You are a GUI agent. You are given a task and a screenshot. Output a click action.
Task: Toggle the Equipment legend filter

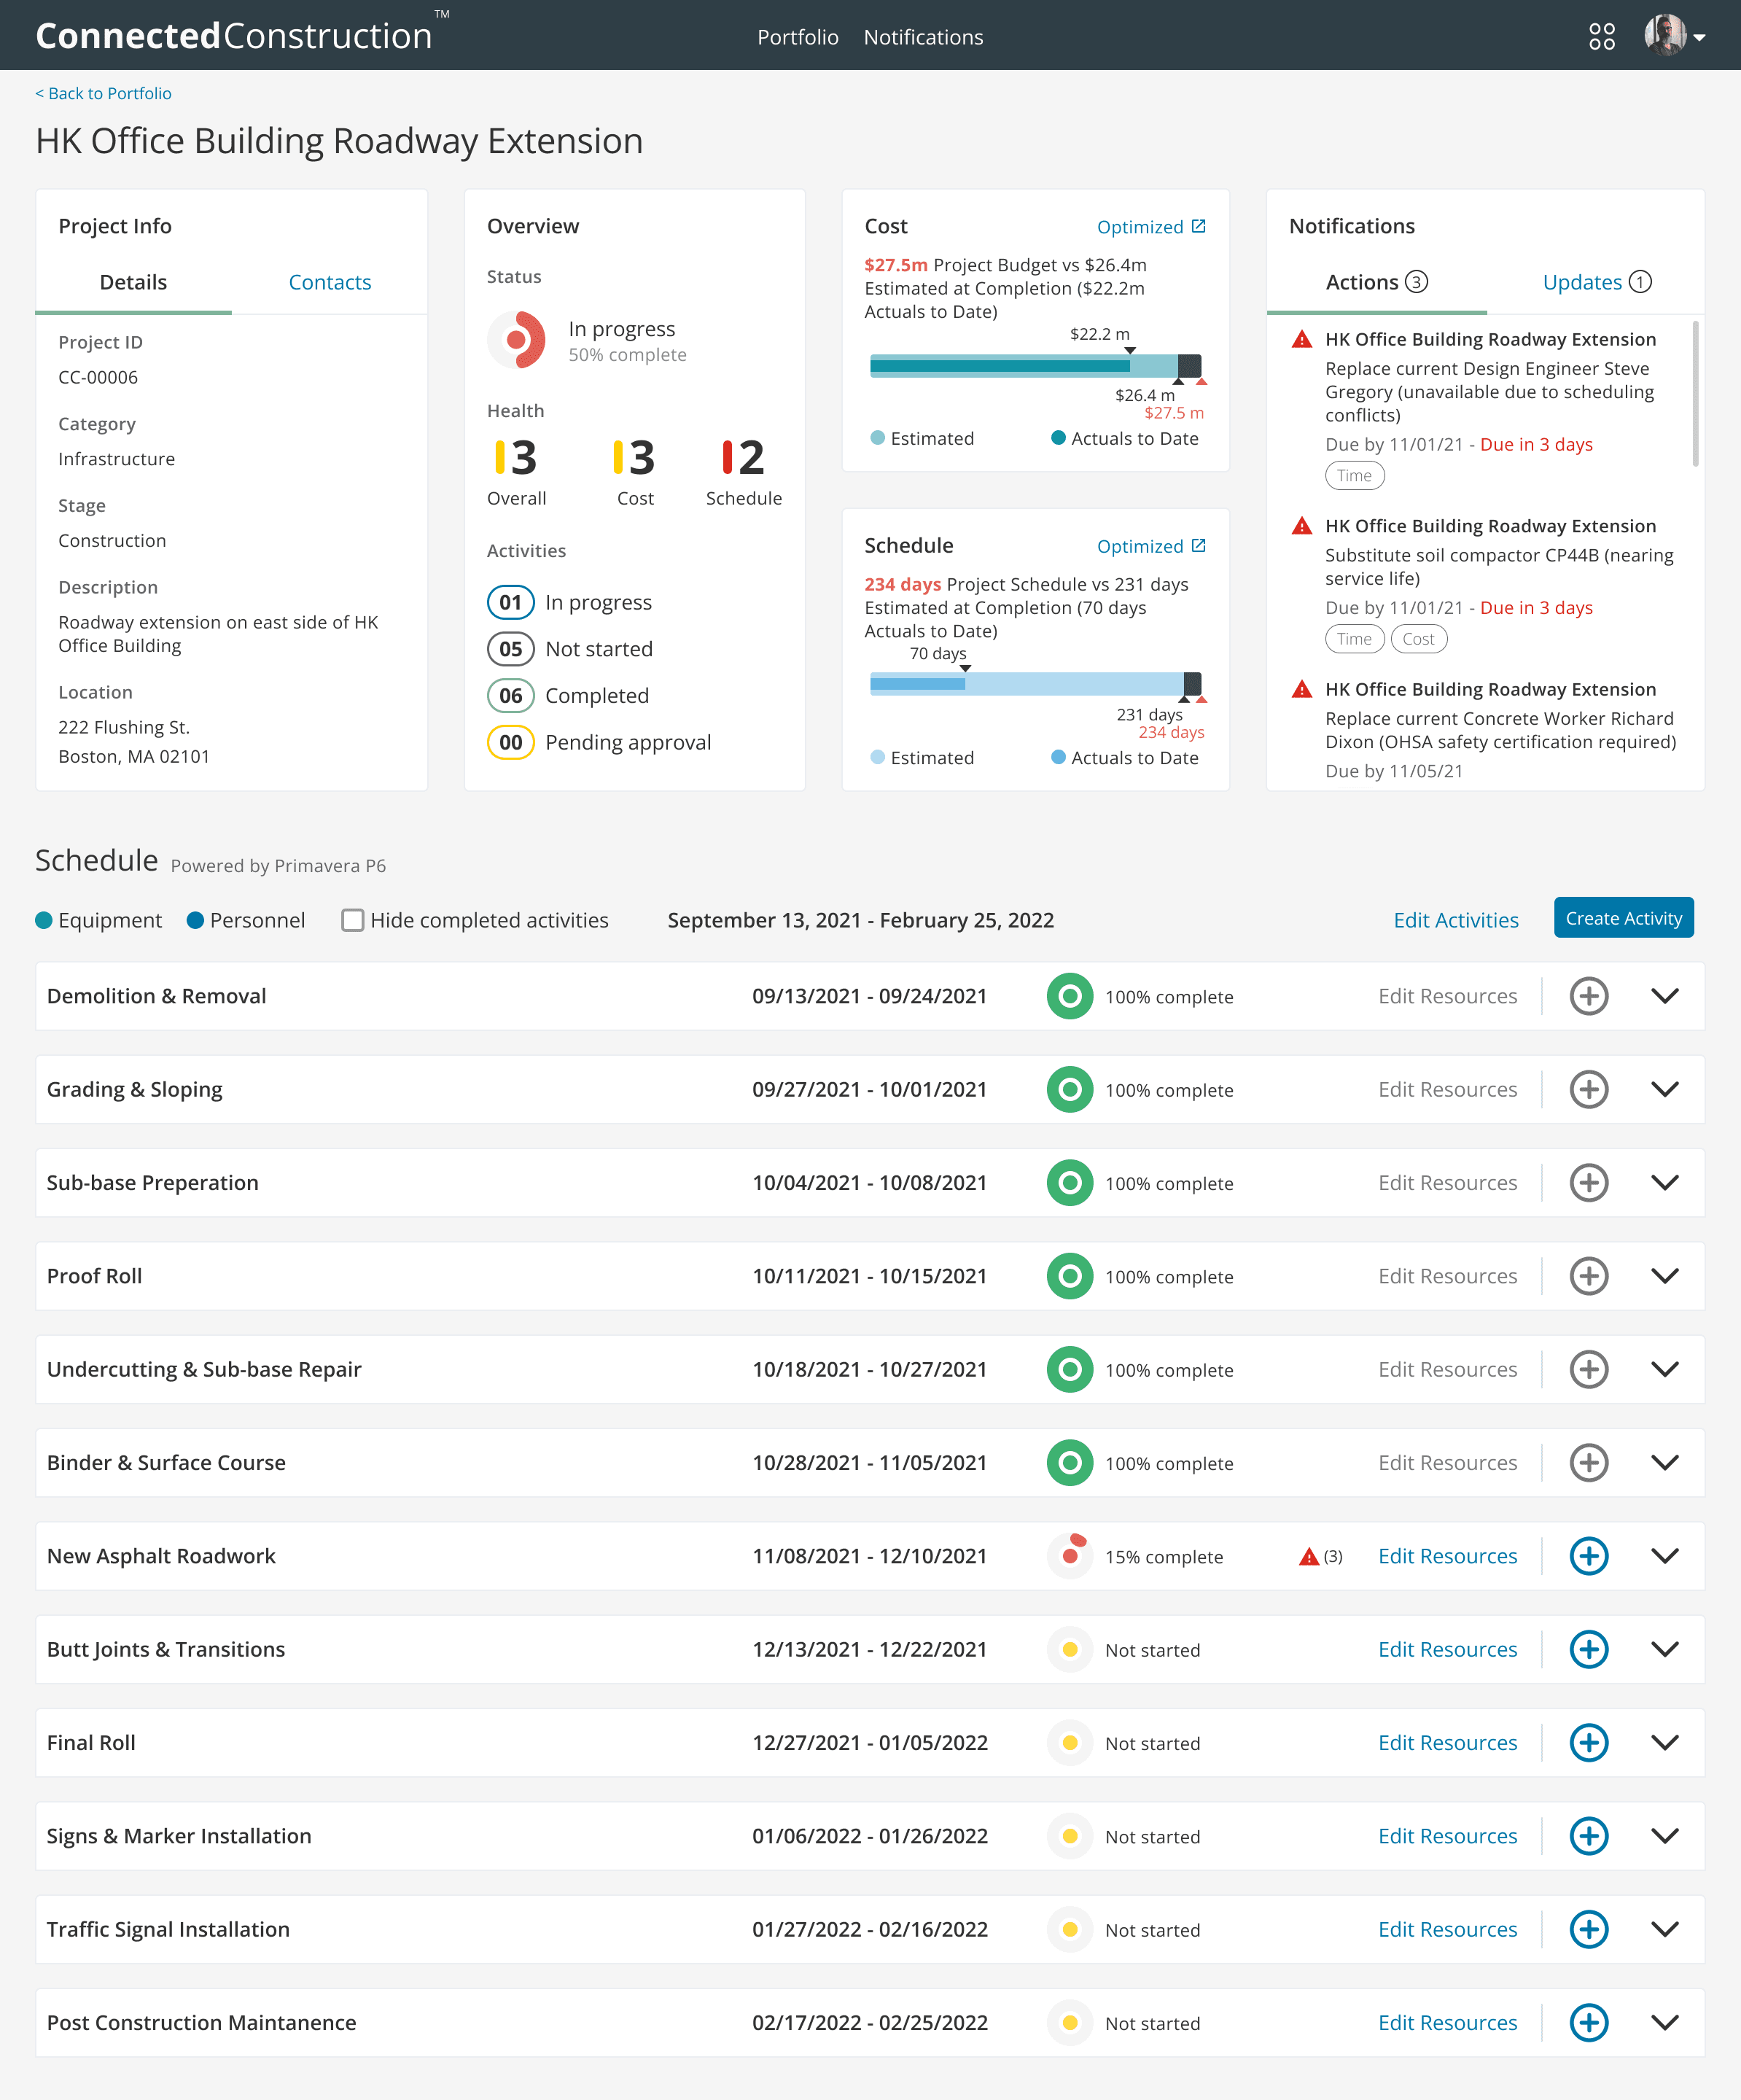(x=99, y=920)
